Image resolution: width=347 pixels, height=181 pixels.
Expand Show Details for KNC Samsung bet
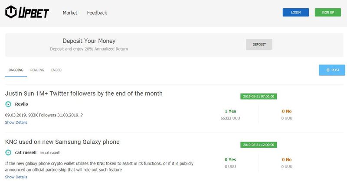point(16,177)
